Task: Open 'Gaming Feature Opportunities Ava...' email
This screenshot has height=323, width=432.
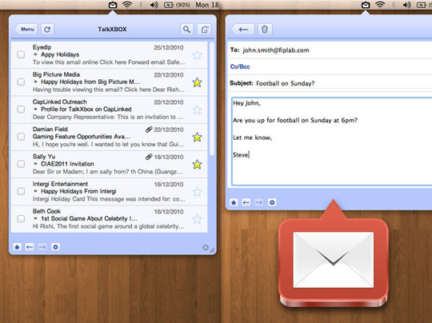Action: tap(82, 137)
